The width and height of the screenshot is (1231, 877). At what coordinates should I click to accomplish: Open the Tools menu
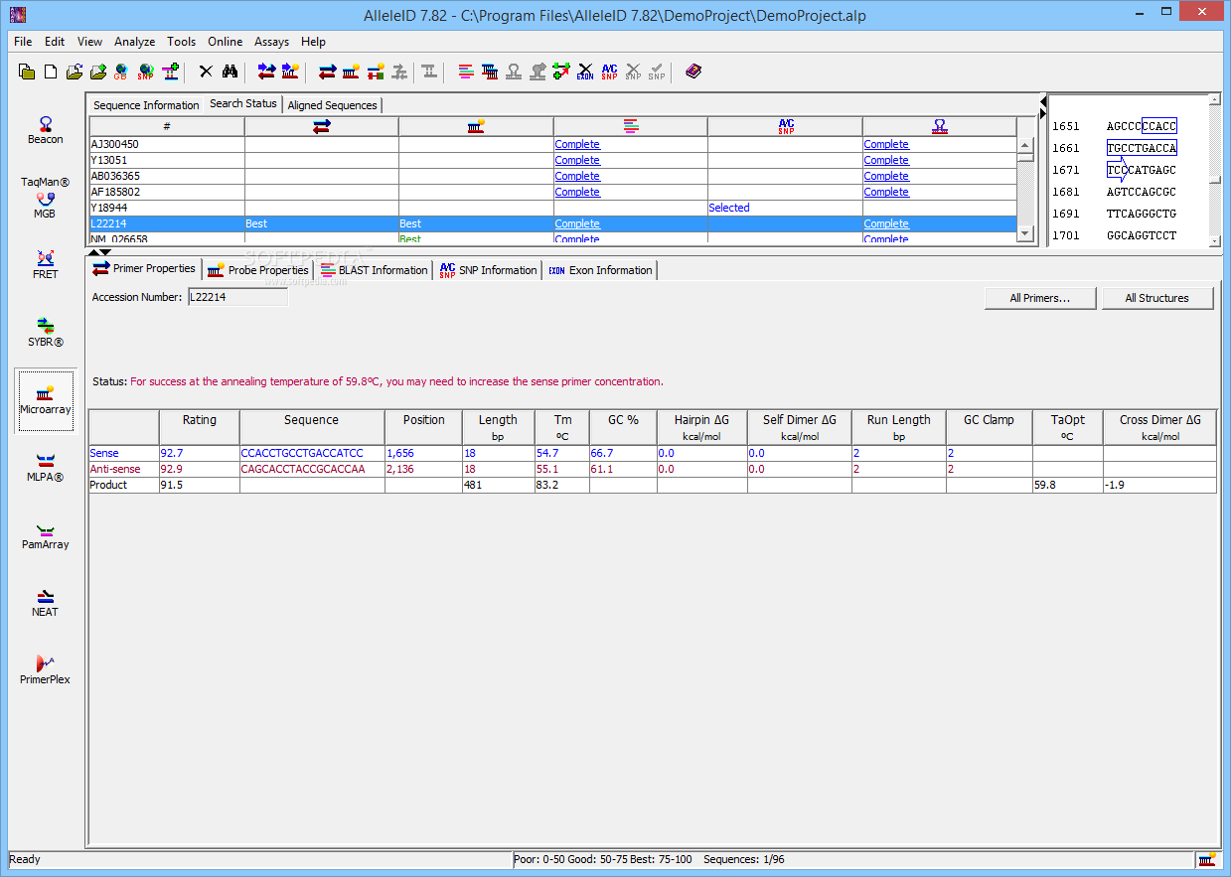coord(182,42)
